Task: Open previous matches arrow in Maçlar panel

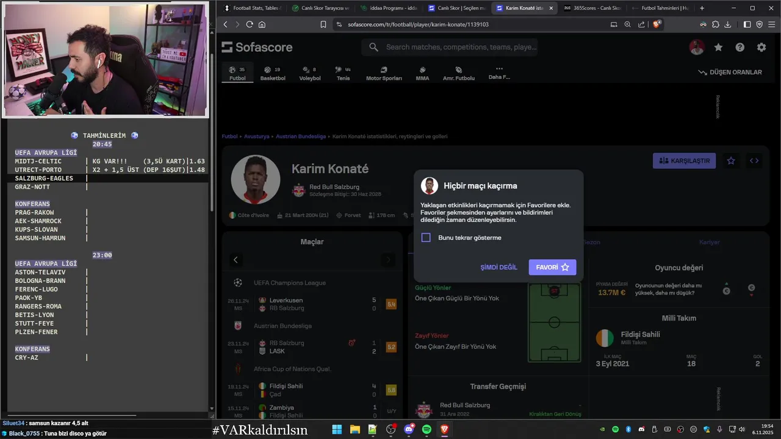Action: pos(236,260)
